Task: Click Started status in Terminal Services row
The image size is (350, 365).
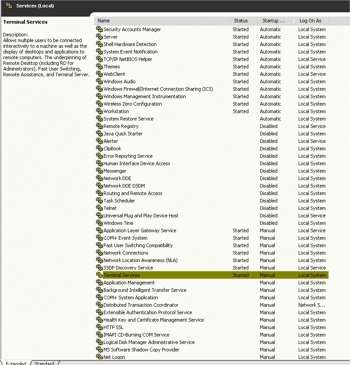Action: pos(240,275)
